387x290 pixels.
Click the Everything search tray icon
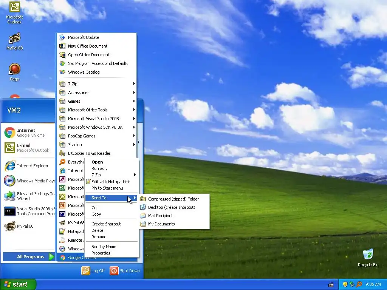359,284
